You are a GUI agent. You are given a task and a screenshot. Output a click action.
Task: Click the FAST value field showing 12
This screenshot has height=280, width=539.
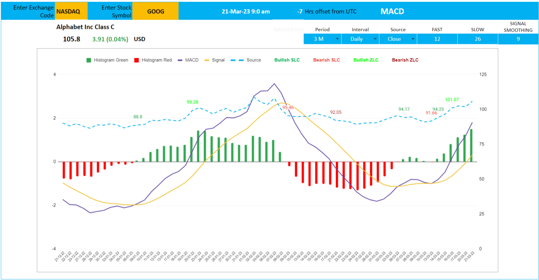437,39
